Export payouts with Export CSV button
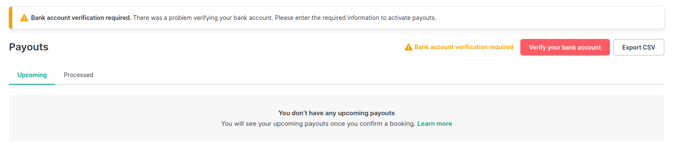The height and width of the screenshot is (158, 683). pyautogui.click(x=638, y=47)
